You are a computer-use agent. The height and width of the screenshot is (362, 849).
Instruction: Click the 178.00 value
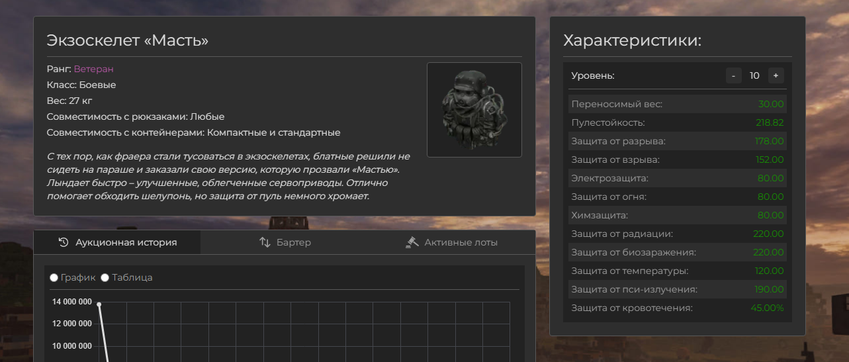coord(770,141)
